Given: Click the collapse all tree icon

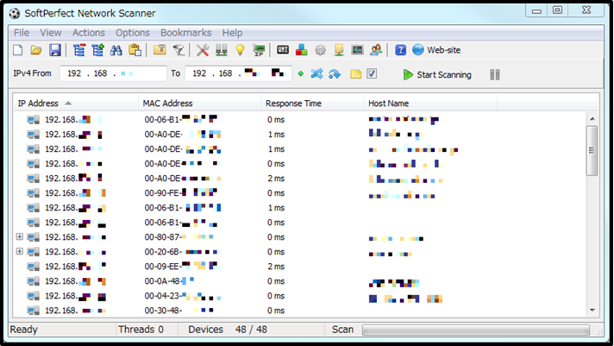Looking at the screenshot, I should point(79,50).
